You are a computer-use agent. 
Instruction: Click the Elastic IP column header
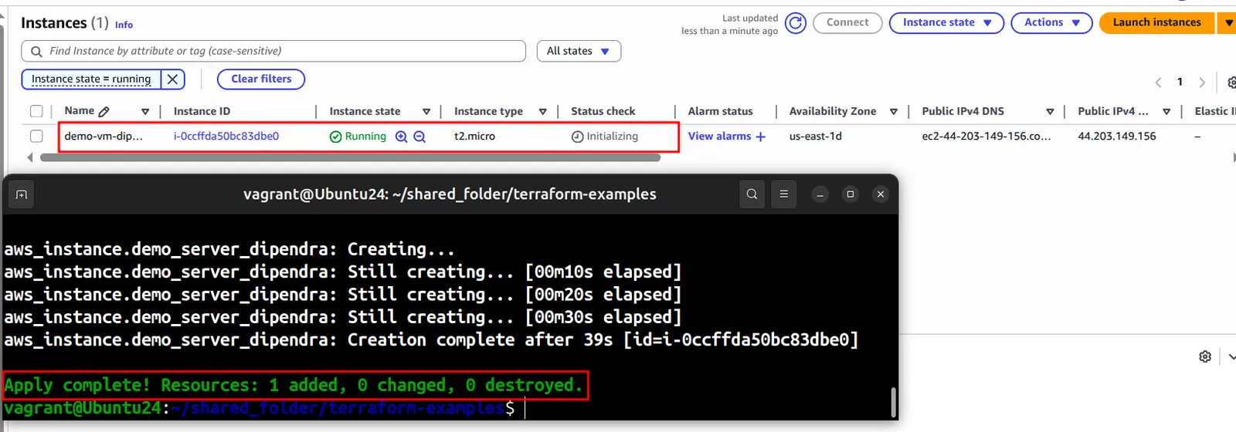(1214, 112)
